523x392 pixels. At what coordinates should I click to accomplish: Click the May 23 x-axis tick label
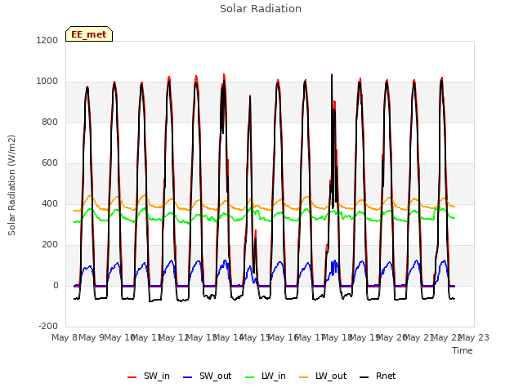(x=474, y=337)
